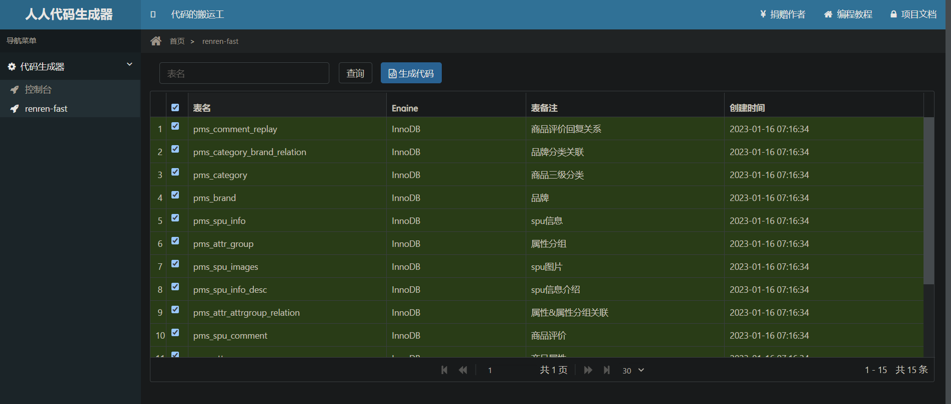
Task: Collapse the 代码生成器 menu chevron
Action: pos(129,64)
